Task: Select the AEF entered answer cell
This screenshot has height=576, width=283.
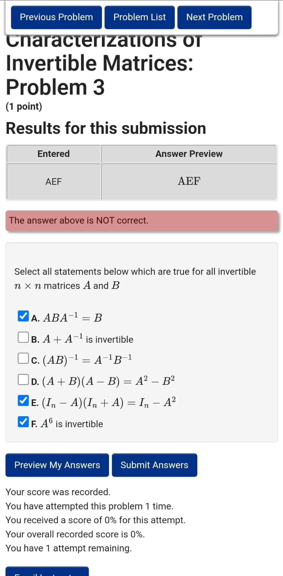Action: click(54, 181)
